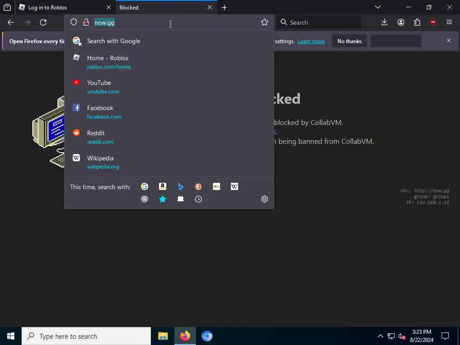Choose Search with Google suggestion
This screenshot has width=460, height=345.
[x=169, y=41]
